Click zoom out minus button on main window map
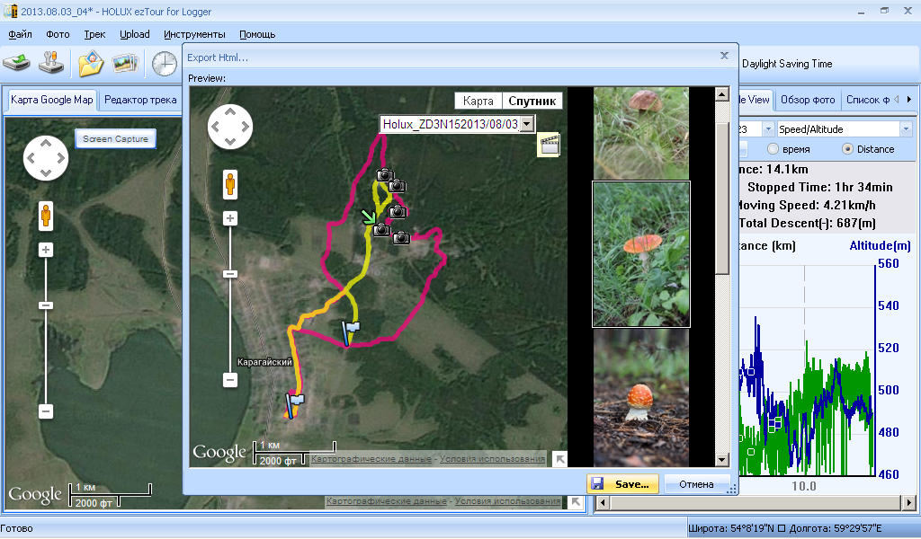921x539 pixels. click(x=46, y=411)
